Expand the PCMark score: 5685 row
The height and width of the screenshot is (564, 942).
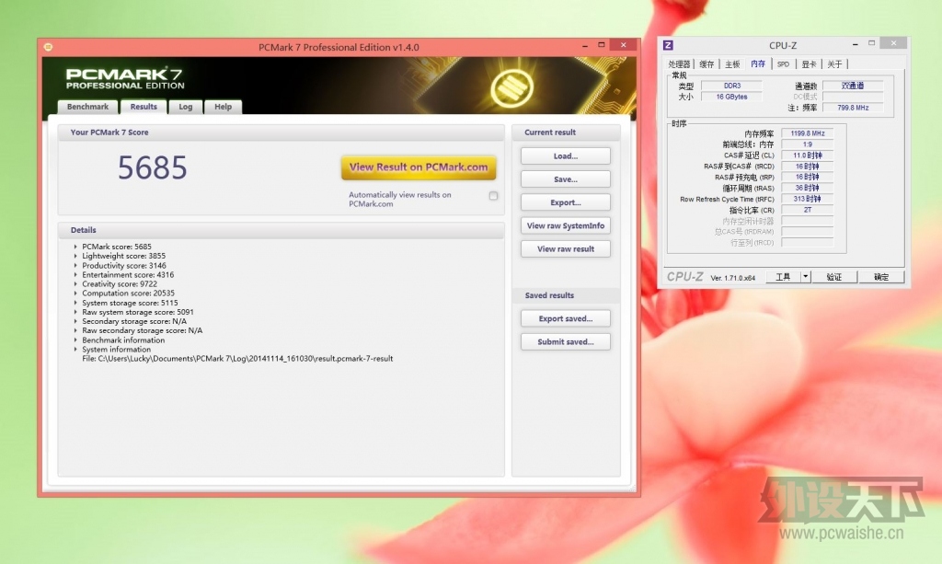(75, 247)
